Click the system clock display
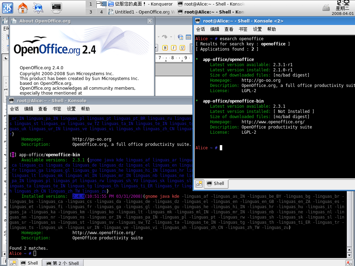Viewport: 355px width, 266px height. [343, 3]
